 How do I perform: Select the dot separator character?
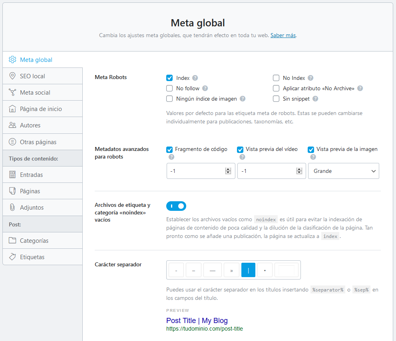265,270
